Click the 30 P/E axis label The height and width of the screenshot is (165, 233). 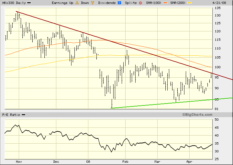pos(216,151)
